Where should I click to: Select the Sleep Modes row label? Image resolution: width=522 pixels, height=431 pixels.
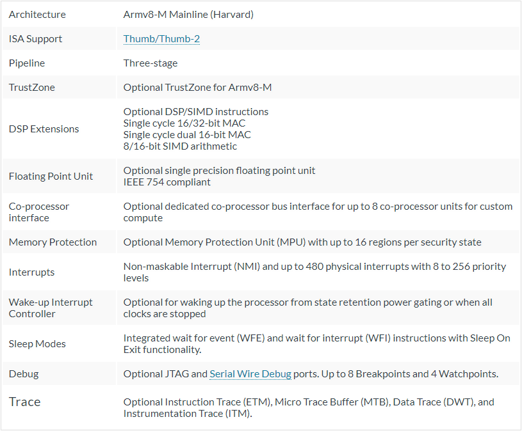tap(37, 344)
